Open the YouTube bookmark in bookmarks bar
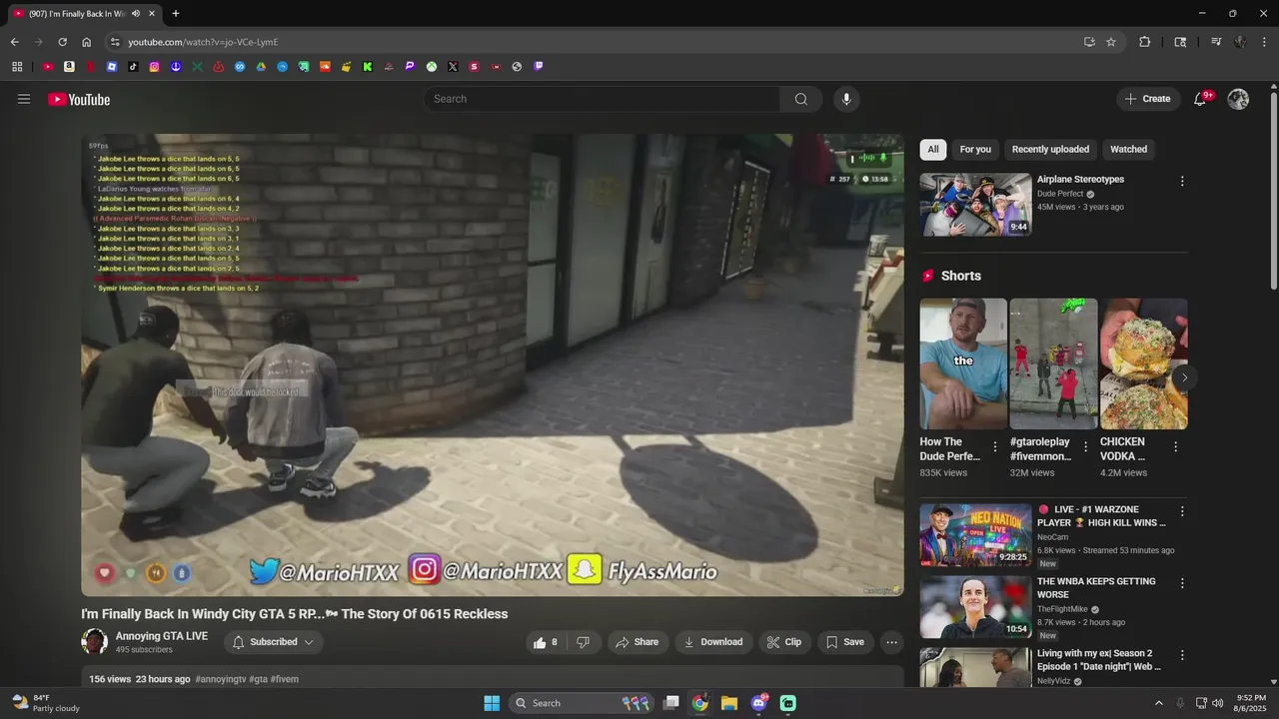The width and height of the screenshot is (1279, 719). 48,67
